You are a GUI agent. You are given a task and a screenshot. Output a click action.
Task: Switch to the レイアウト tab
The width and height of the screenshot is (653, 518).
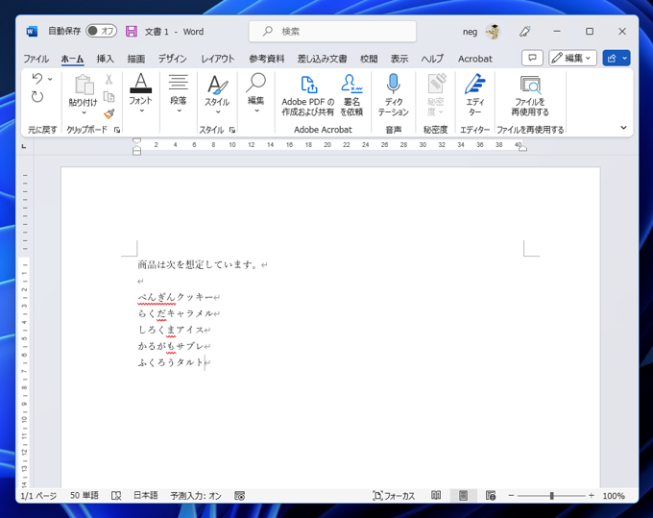[x=217, y=59]
